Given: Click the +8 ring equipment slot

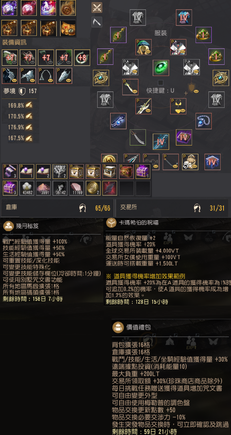Looking at the screenshot, I should 82,58.
